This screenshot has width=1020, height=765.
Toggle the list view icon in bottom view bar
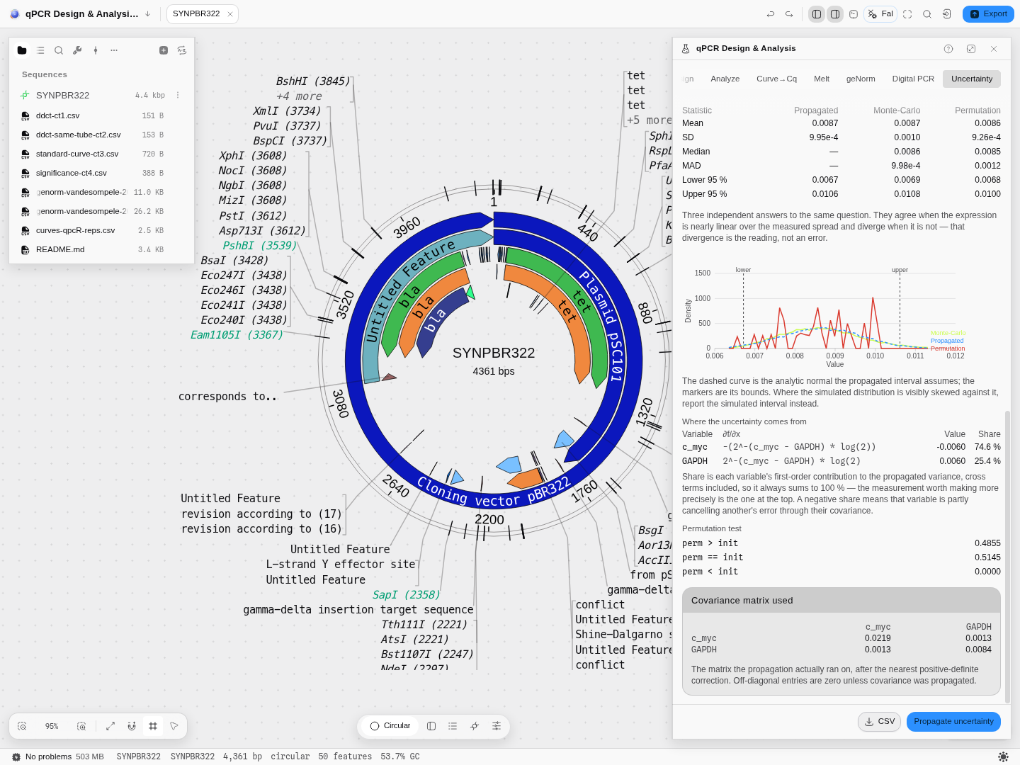point(453,726)
